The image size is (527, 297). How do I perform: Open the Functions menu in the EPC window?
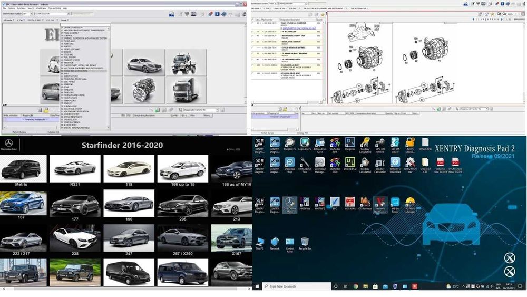[21, 8]
